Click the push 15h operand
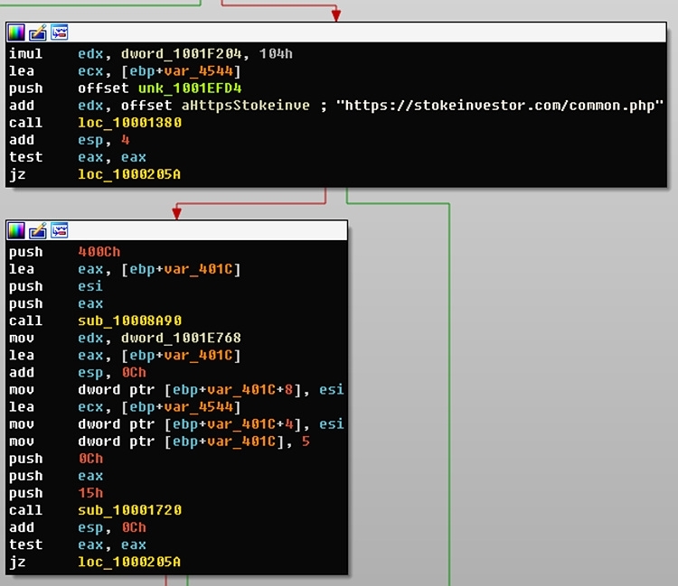Viewport: 678px width, 586px height. point(90,493)
